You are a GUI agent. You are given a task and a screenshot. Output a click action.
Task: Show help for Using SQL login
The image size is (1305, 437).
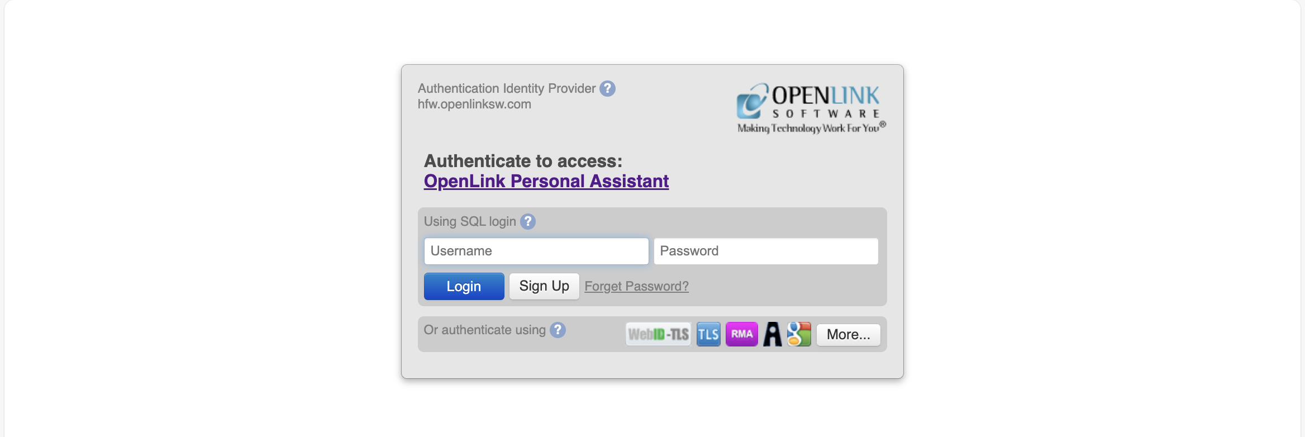pos(528,221)
